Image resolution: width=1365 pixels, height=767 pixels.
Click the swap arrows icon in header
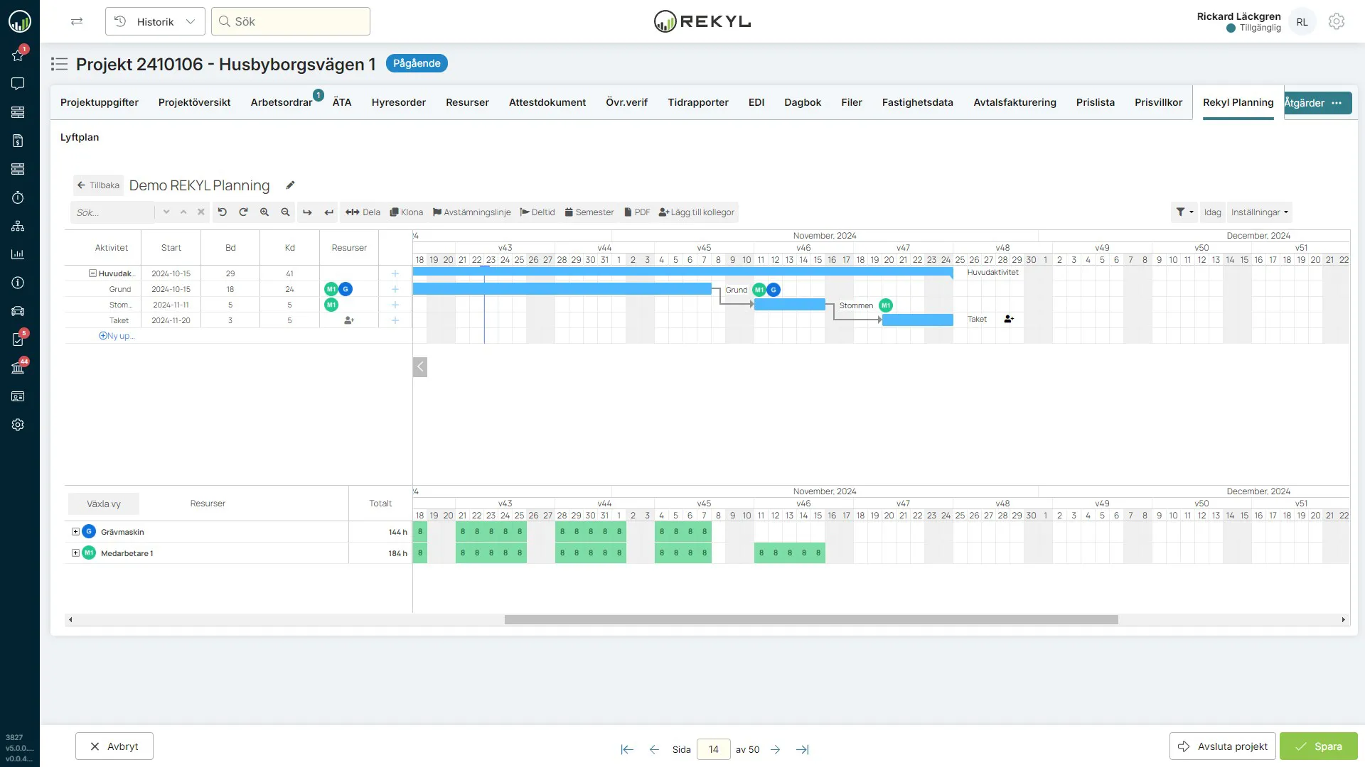[77, 21]
